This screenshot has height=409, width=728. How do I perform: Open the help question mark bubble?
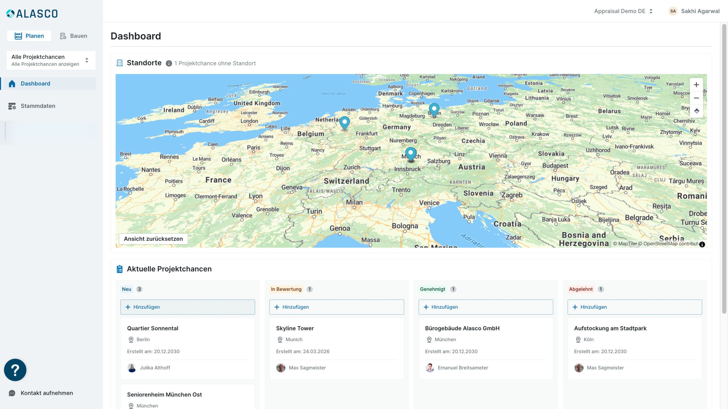[x=15, y=369]
